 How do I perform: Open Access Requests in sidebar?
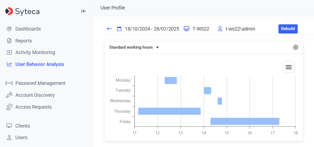[33, 107]
